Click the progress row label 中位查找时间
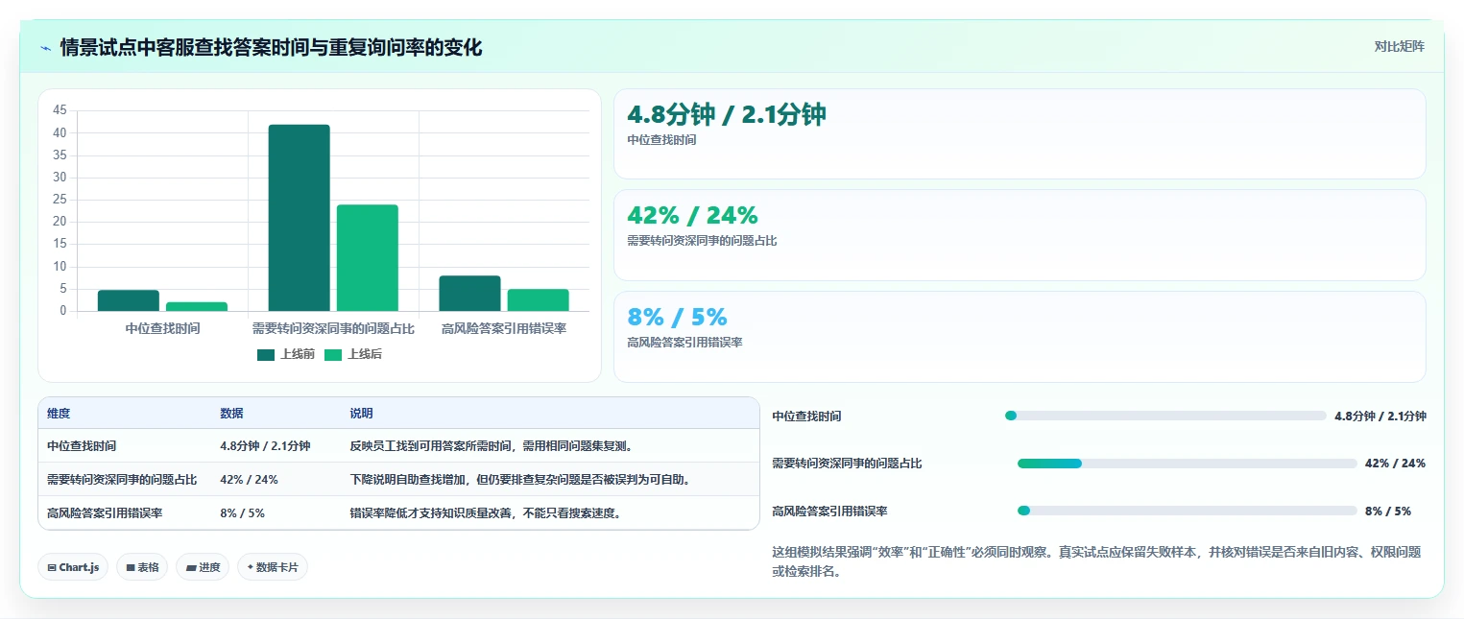 tap(806, 416)
